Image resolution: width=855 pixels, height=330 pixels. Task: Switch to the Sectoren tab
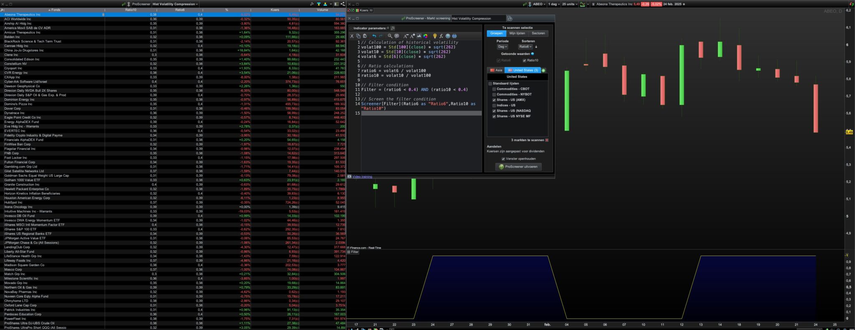(538, 33)
